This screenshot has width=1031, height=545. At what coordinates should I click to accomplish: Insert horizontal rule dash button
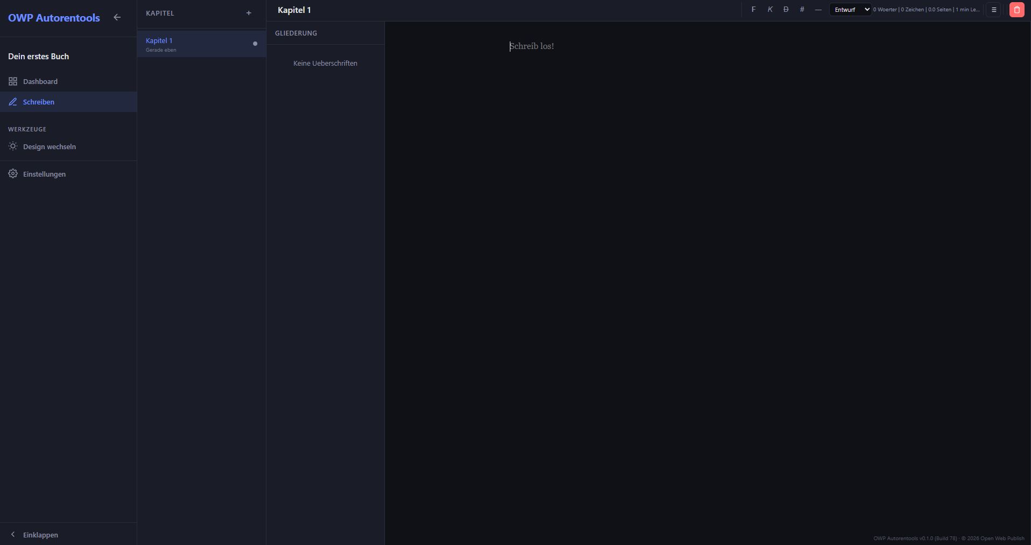(x=818, y=10)
